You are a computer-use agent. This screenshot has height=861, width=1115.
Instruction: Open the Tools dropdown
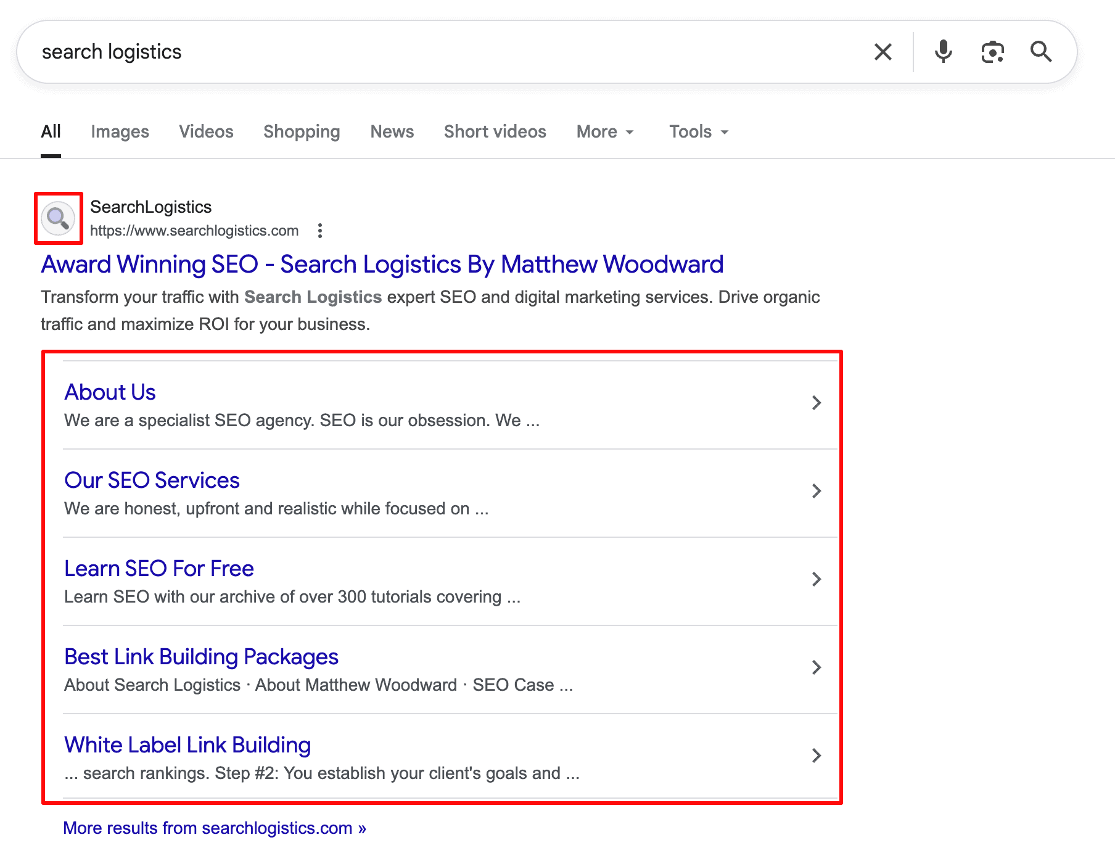coord(698,132)
